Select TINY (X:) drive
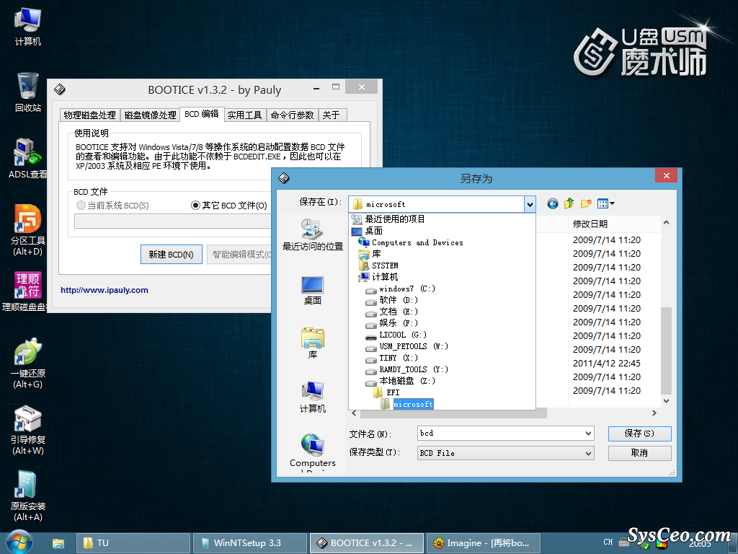The width and height of the screenshot is (738, 554). coord(392,358)
